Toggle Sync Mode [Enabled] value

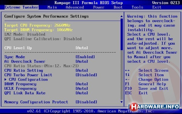[x=85, y=57]
